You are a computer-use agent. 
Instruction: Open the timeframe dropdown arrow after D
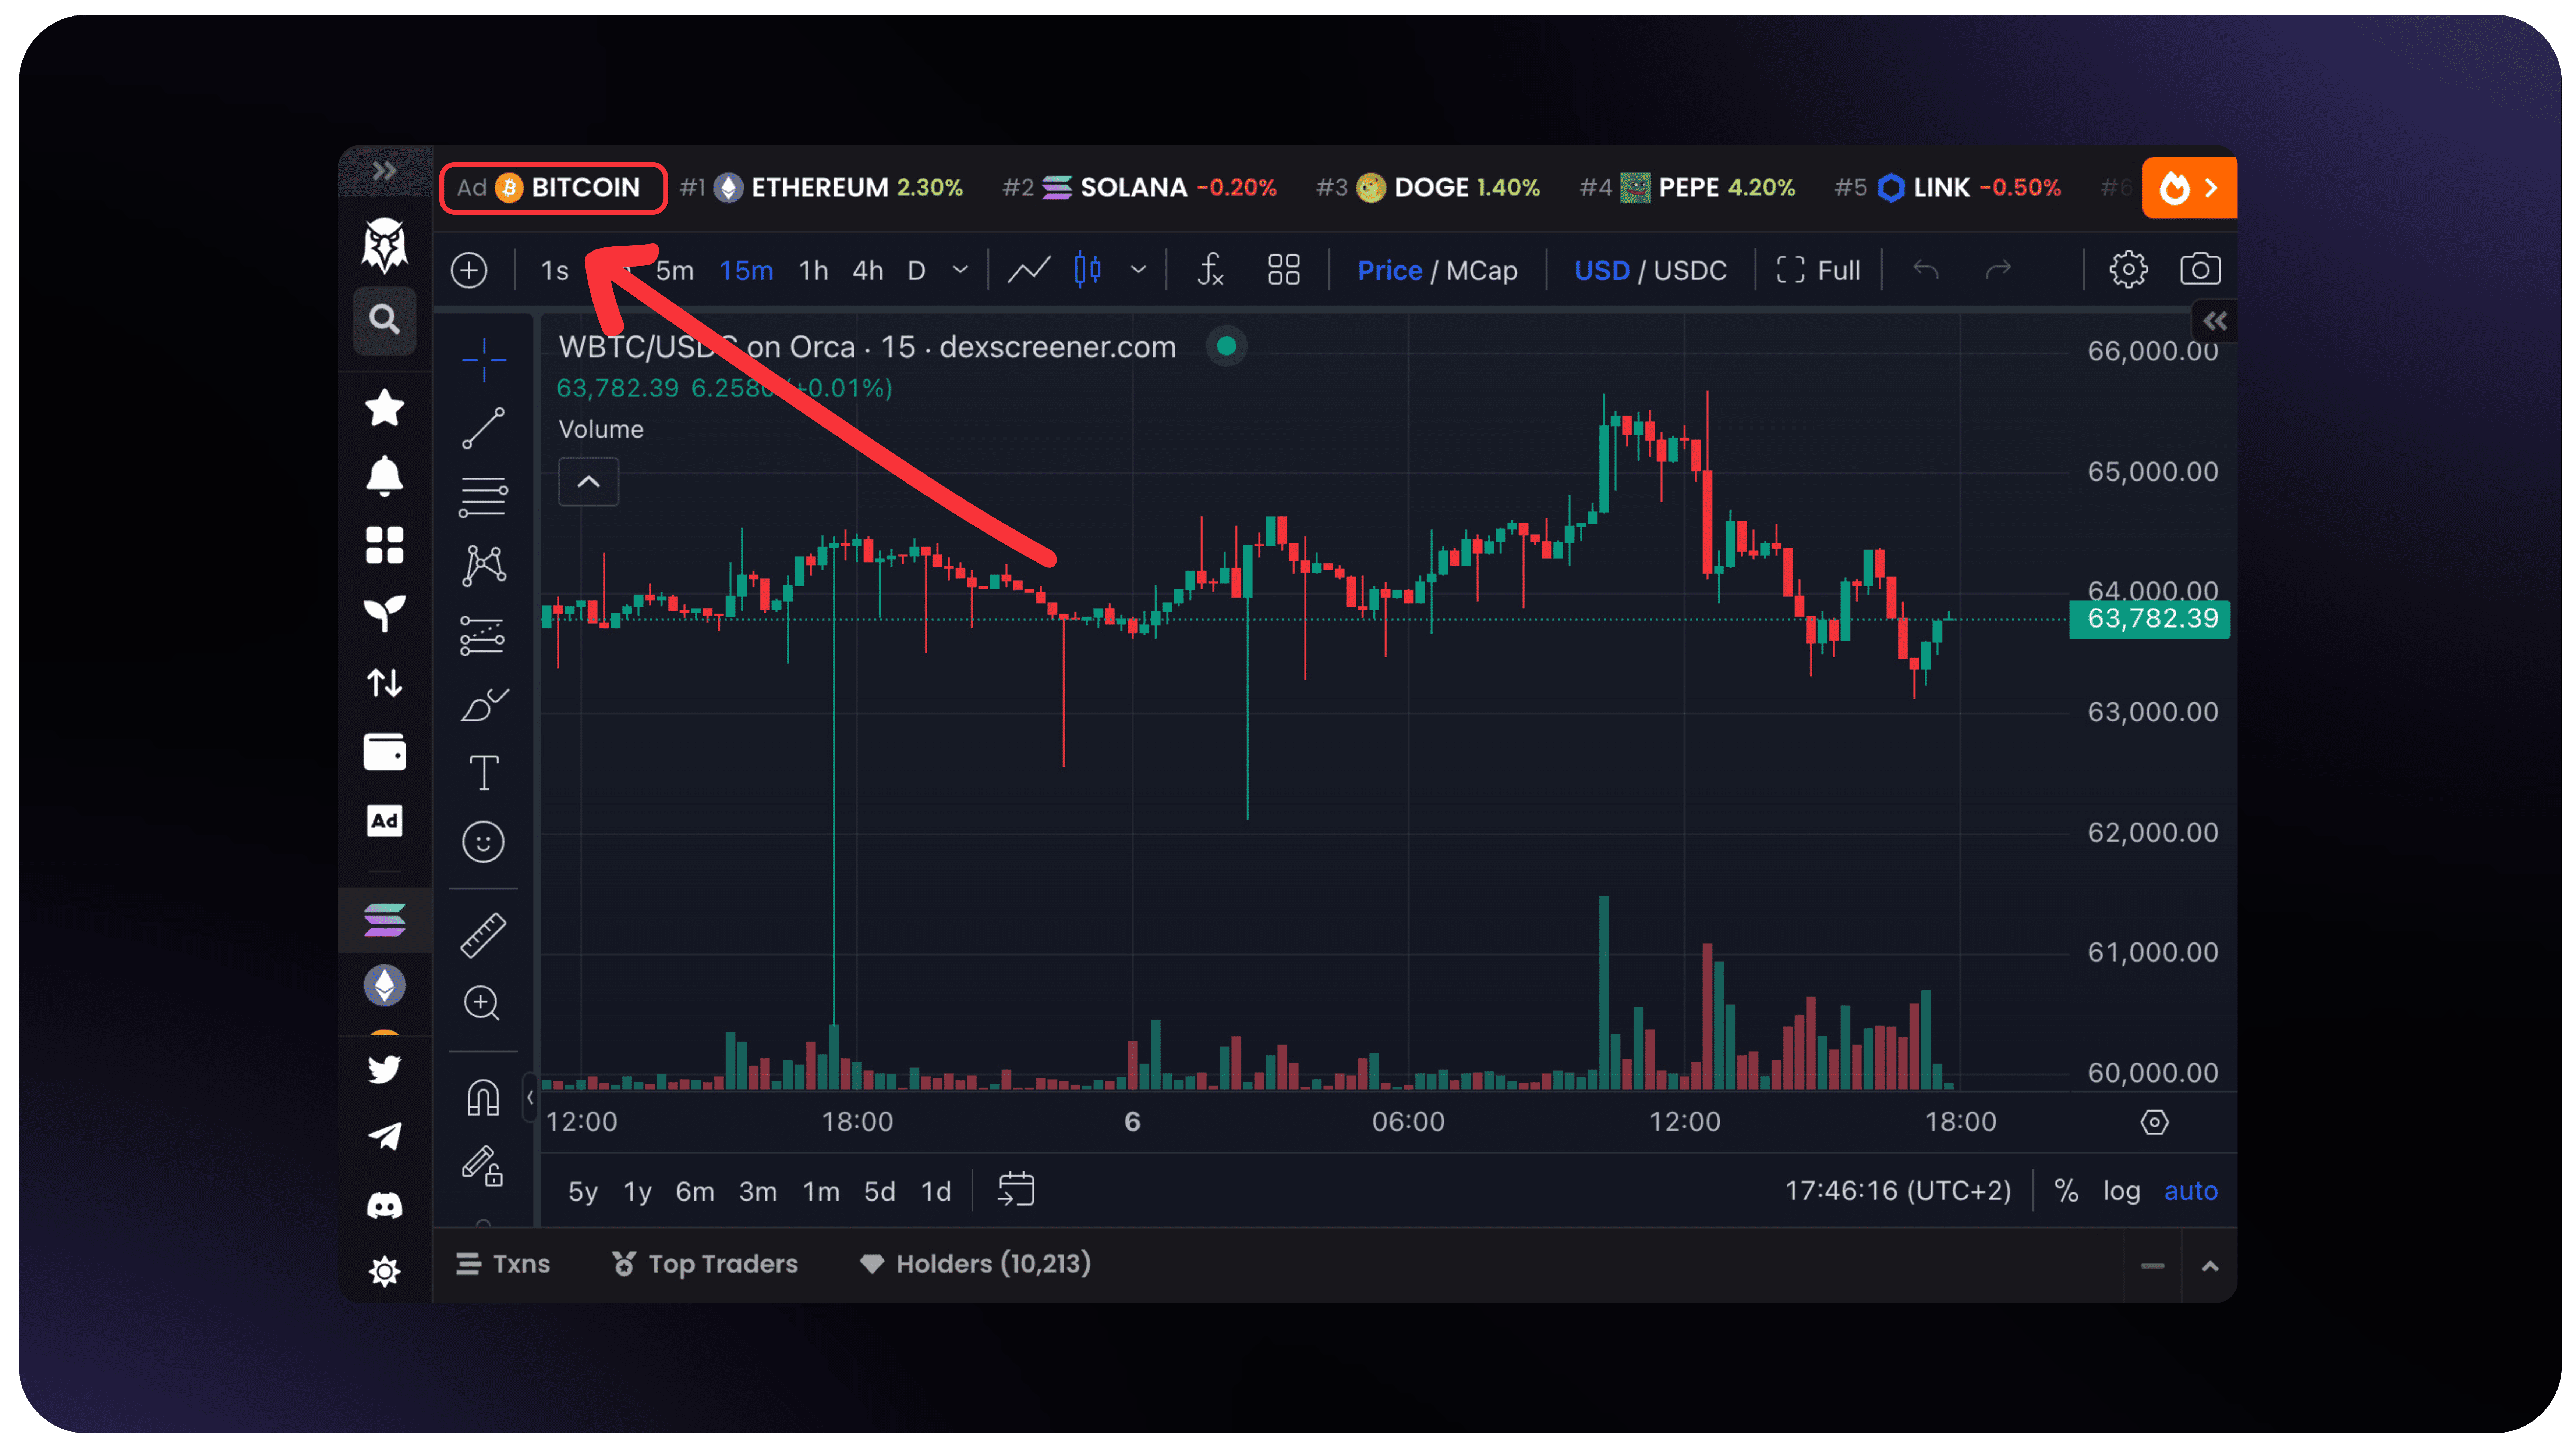tap(961, 270)
